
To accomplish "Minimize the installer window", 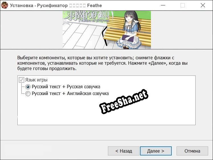I will [x=163, y=5].
